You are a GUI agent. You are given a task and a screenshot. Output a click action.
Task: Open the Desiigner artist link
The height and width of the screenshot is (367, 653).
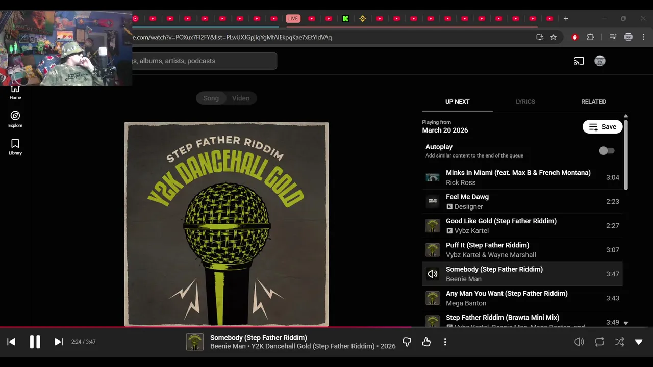468,206
